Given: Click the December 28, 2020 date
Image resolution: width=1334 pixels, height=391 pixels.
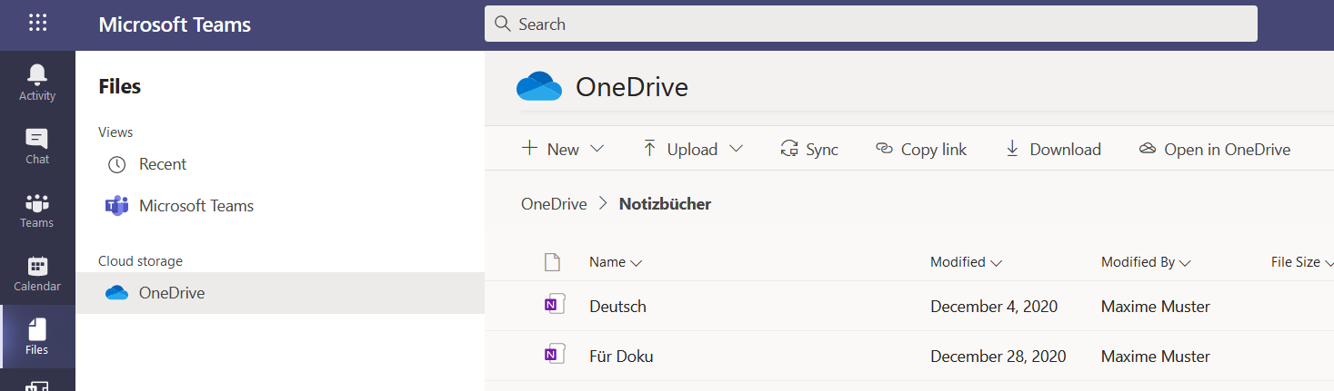Looking at the screenshot, I should coord(998,357).
